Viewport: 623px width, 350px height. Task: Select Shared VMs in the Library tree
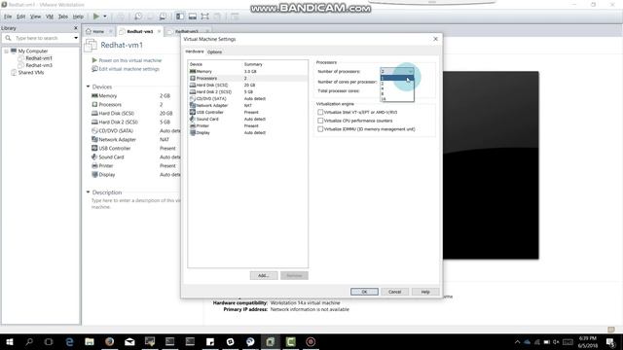pyautogui.click(x=30, y=73)
